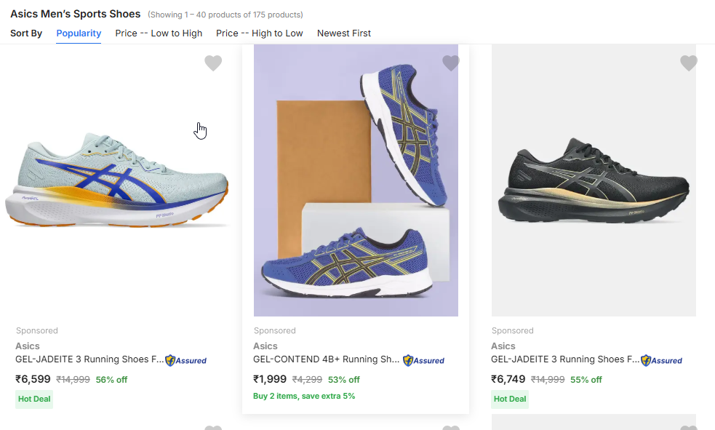Viewport: 715px width, 430px height.
Task: Click the Buy 2 items save extra 5% offer
Action: [304, 397]
